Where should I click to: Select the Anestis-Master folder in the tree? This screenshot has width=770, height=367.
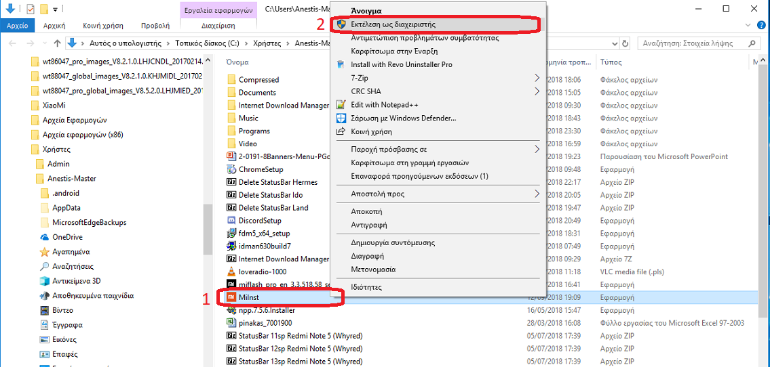coord(71,179)
